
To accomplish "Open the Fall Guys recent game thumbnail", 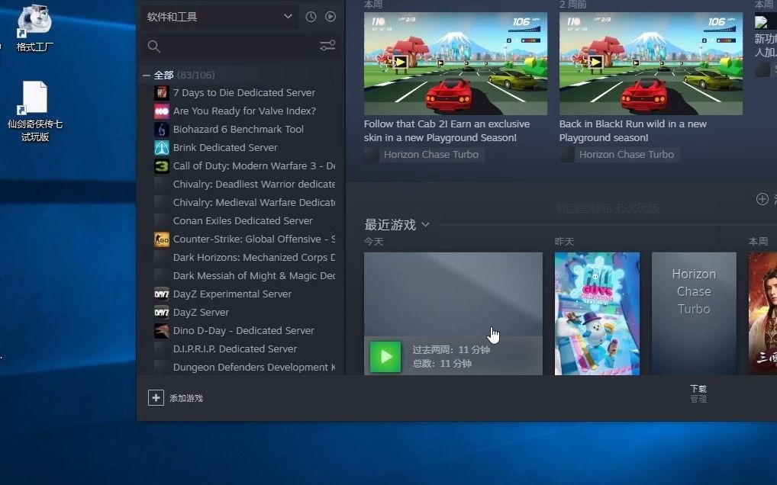I will (x=596, y=313).
